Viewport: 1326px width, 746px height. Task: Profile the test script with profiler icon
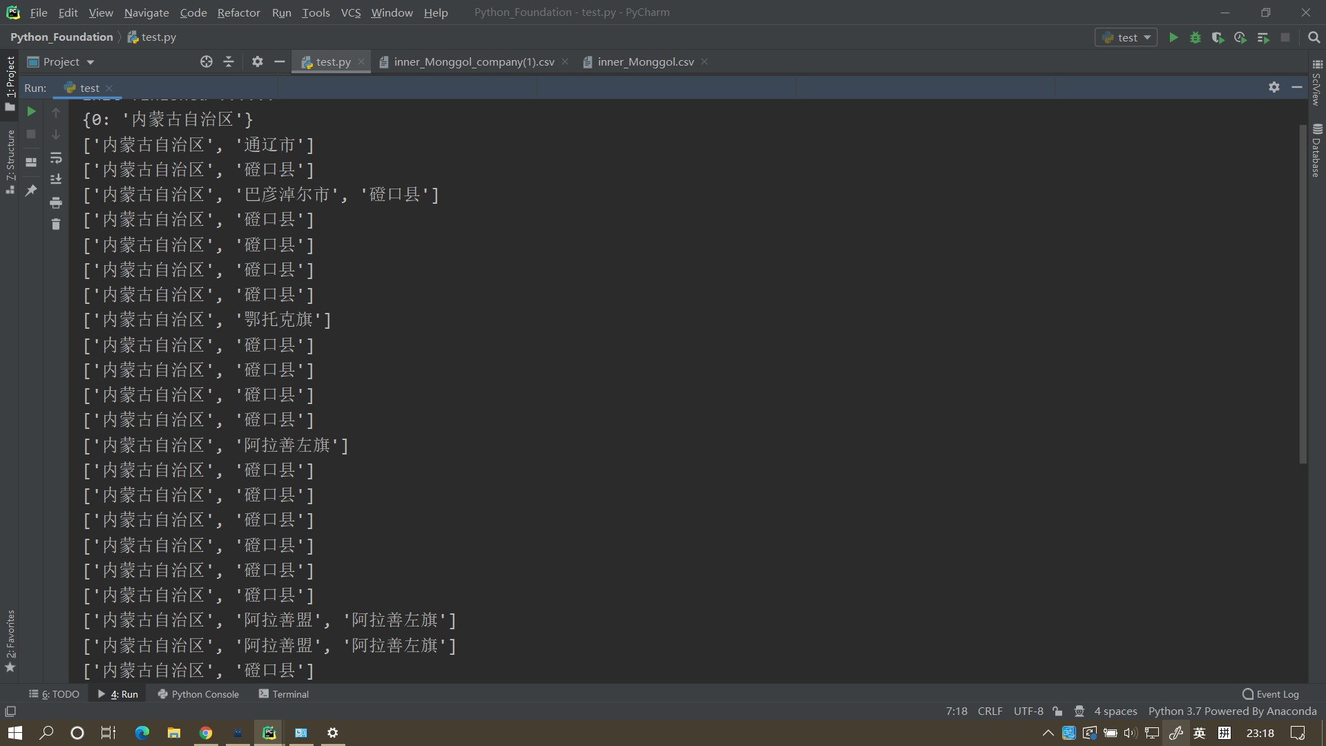click(1240, 37)
